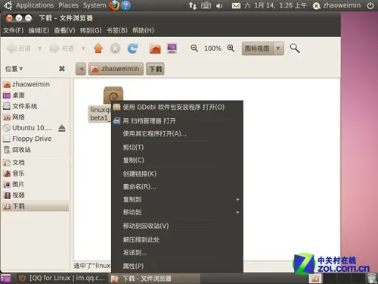Open the 图标视图 view mode dropdown

pos(263,48)
